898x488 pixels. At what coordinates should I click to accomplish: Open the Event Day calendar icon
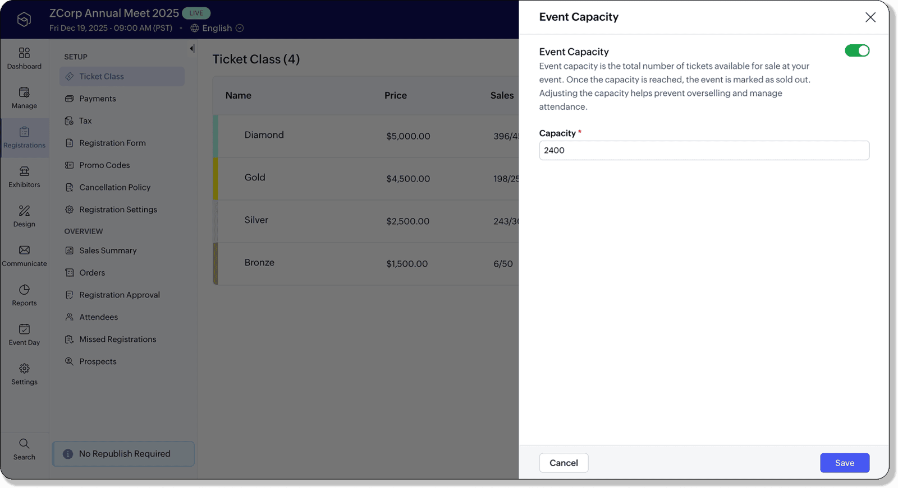(x=24, y=329)
